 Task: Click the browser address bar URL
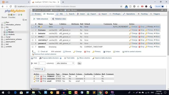tap(47, 6)
